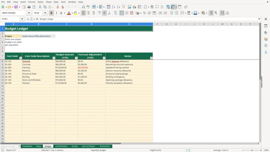Click the Insert Hyperlink icon
Screen dimensions: 270x152
point(152,7)
